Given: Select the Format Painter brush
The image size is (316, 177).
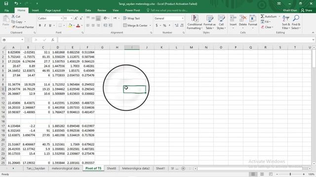Looking at the screenshot, I should point(23,27).
